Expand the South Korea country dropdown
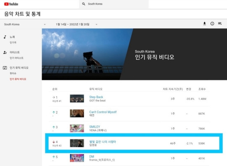Viewport: 227px width, 166px height. (25, 24)
